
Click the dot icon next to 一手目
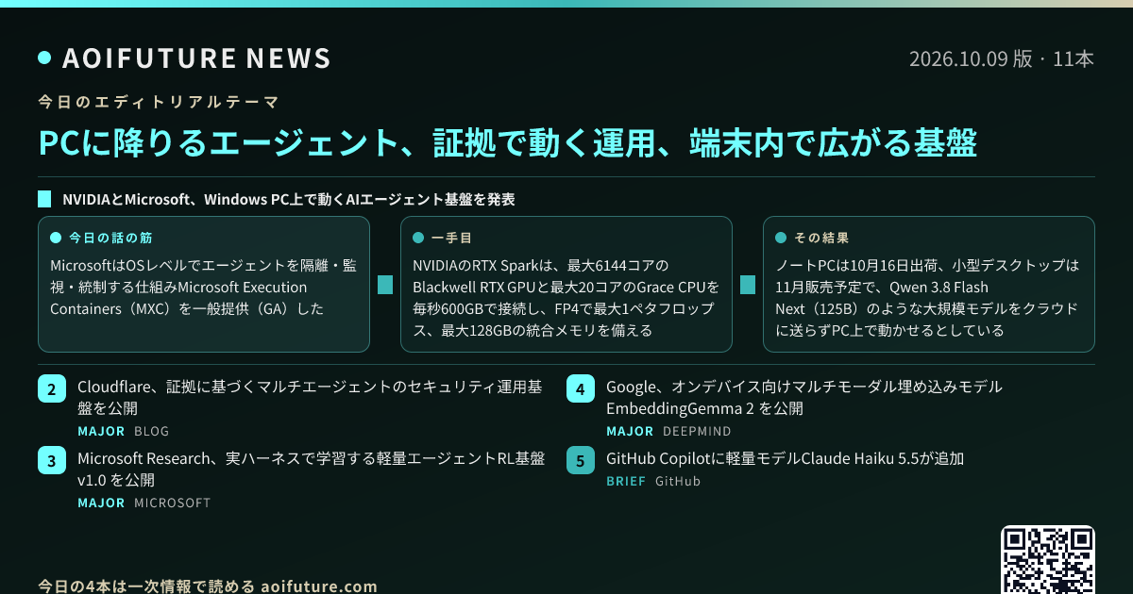(418, 238)
